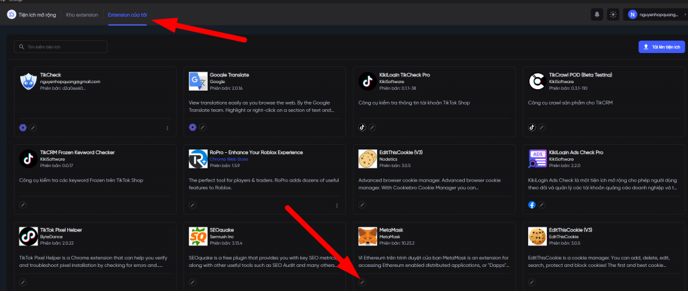
Task: Click the KikiLogin Ads Check Pro title
Action: (x=576, y=152)
